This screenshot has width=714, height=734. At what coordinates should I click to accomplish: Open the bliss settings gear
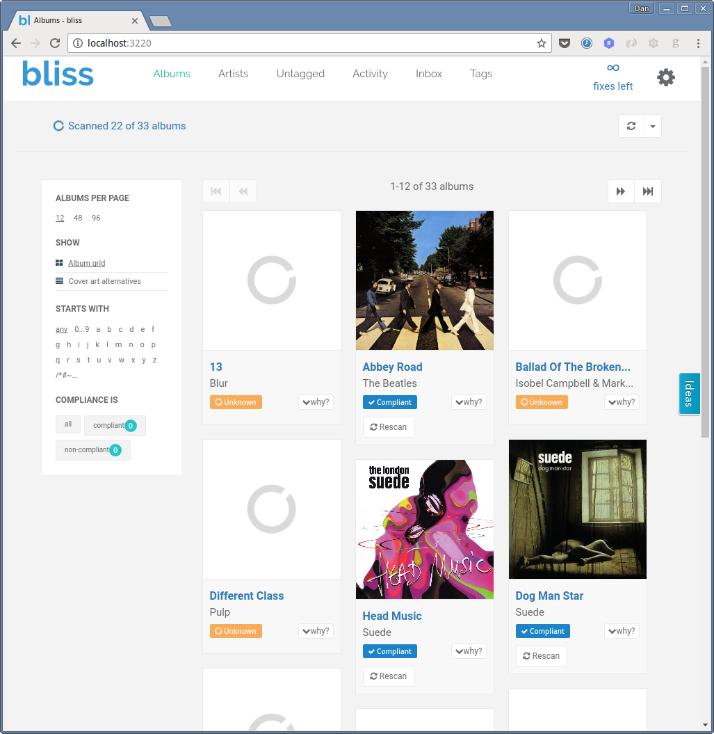click(x=666, y=77)
